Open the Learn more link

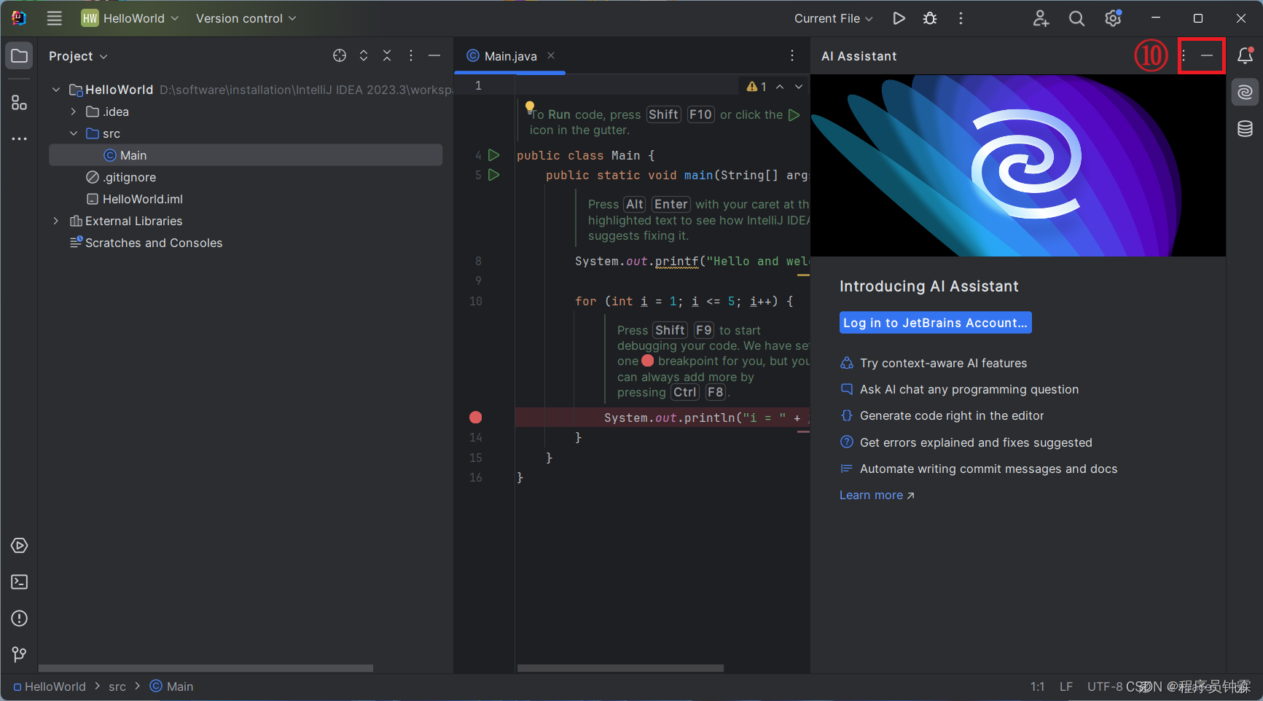(877, 496)
